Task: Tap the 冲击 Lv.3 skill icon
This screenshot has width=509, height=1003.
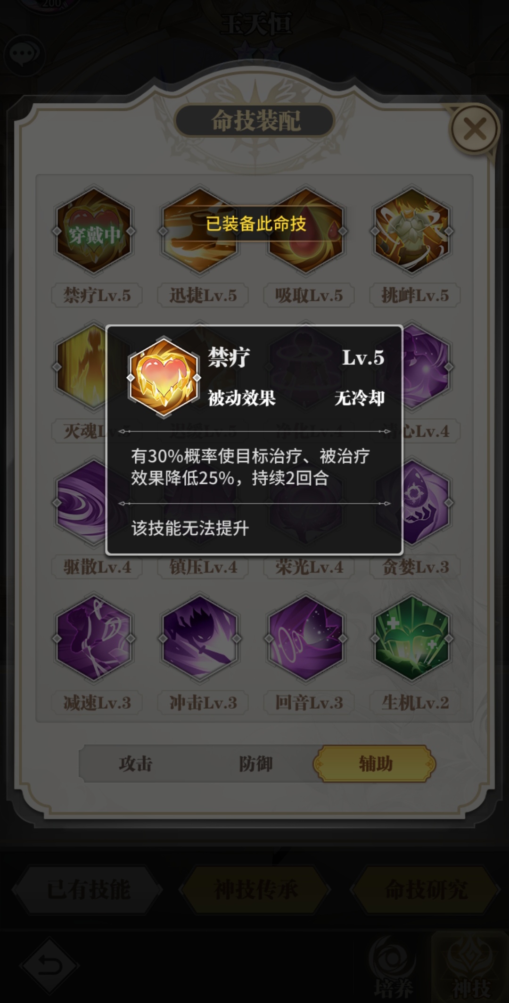Action: (x=200, y=638)
